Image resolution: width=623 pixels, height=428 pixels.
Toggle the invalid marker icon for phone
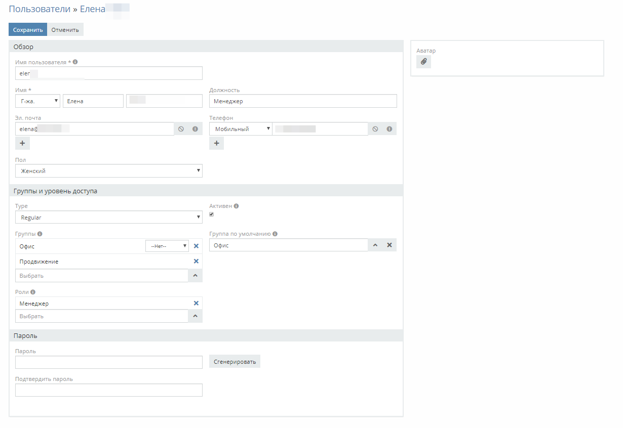tap(389, 129)
